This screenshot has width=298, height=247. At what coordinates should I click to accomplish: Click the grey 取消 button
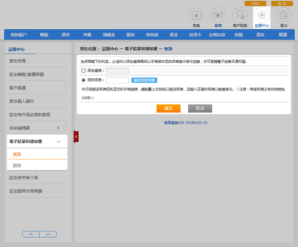pyautogui.click(x=200, y=108)
